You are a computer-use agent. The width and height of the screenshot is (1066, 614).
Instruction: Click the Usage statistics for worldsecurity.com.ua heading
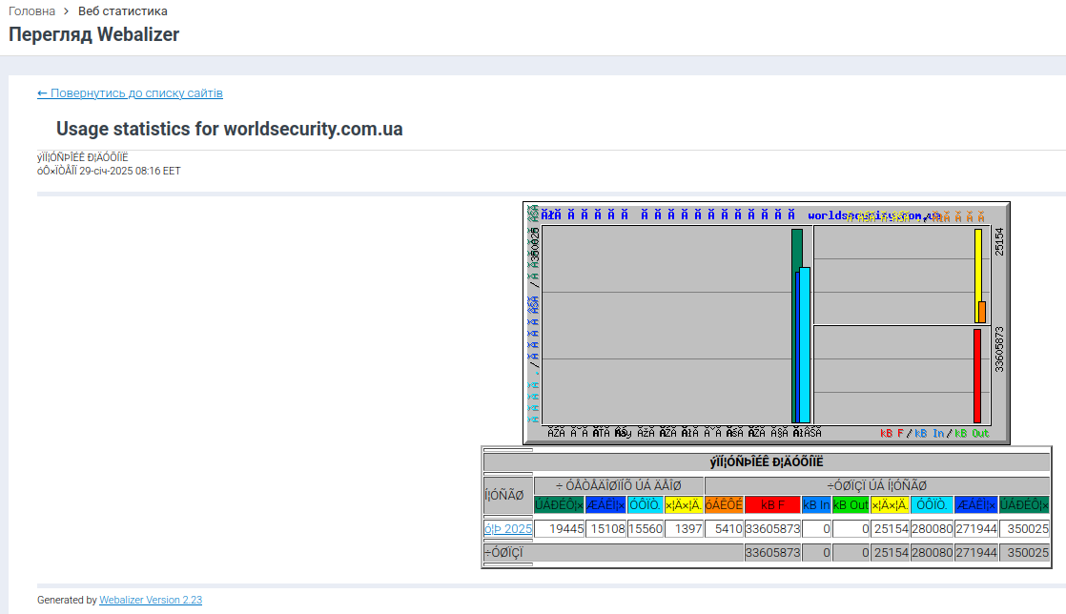click(229, 130)
